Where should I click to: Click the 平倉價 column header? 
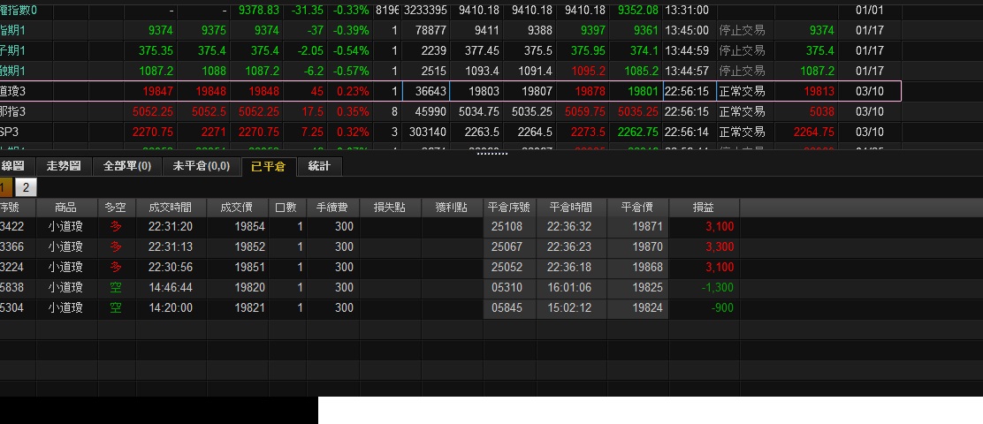coord(637,208)
